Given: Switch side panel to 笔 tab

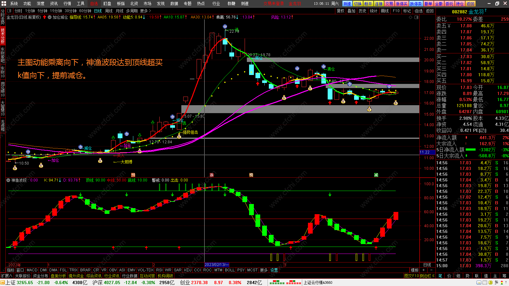Looking at the screenshot, I should 440,276.
